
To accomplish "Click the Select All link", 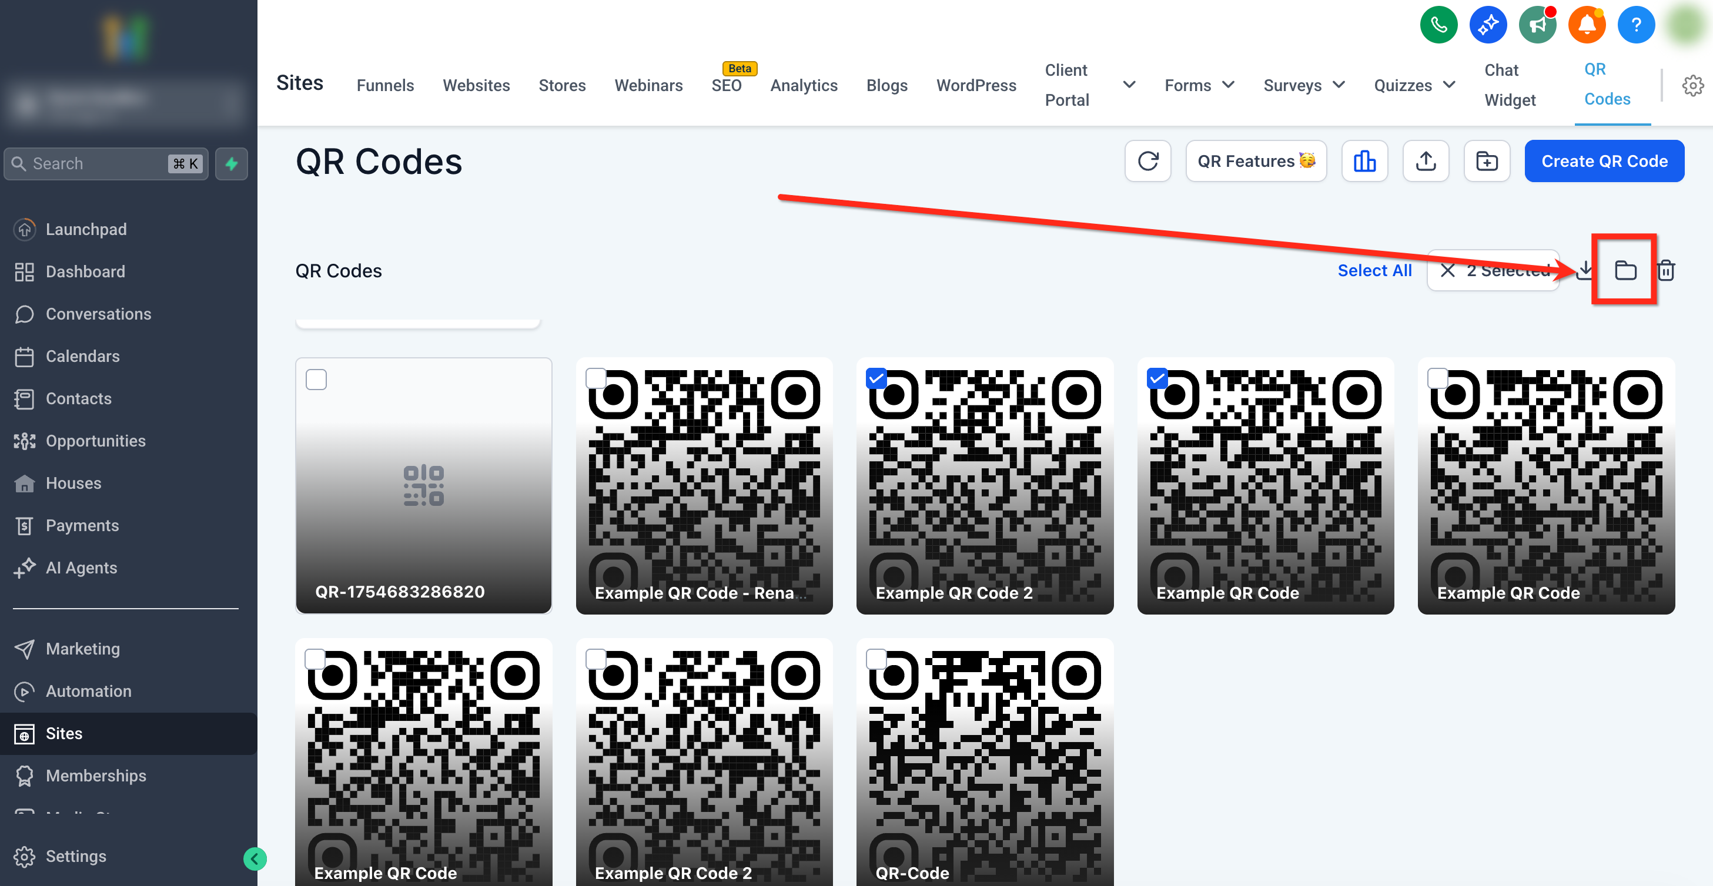I will coord(1374,270).
